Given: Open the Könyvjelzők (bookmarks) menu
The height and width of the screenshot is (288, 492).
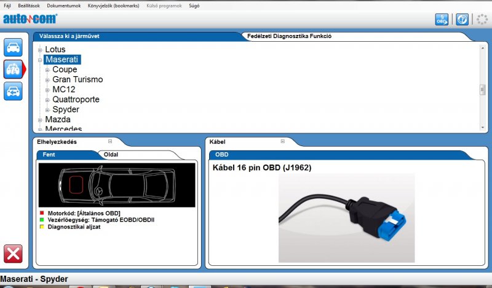Looking at the screenshot, I should (x=114, y=6).
